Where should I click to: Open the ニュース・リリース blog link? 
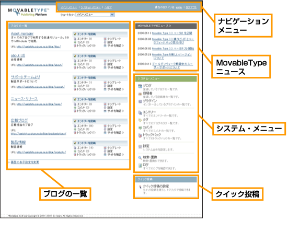tap(24, 99)
